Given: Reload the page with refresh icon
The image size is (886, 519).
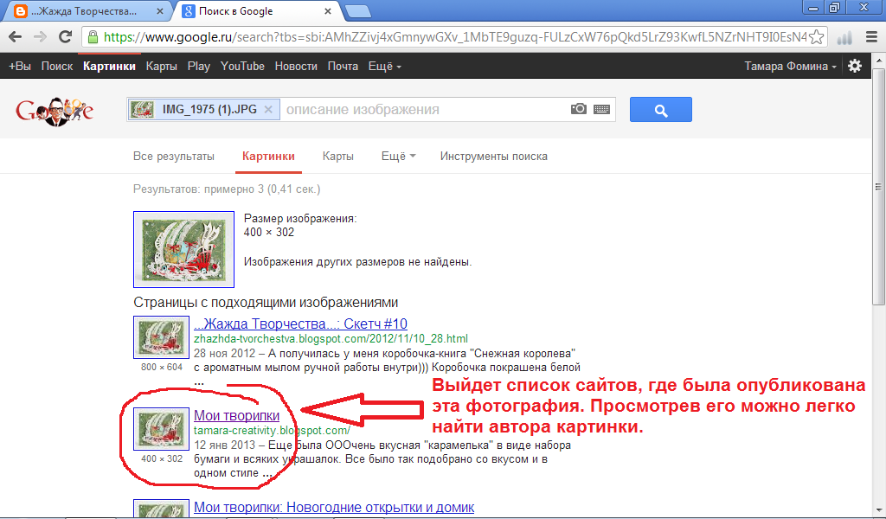Looking at the screenshot, I should (66, 36).
